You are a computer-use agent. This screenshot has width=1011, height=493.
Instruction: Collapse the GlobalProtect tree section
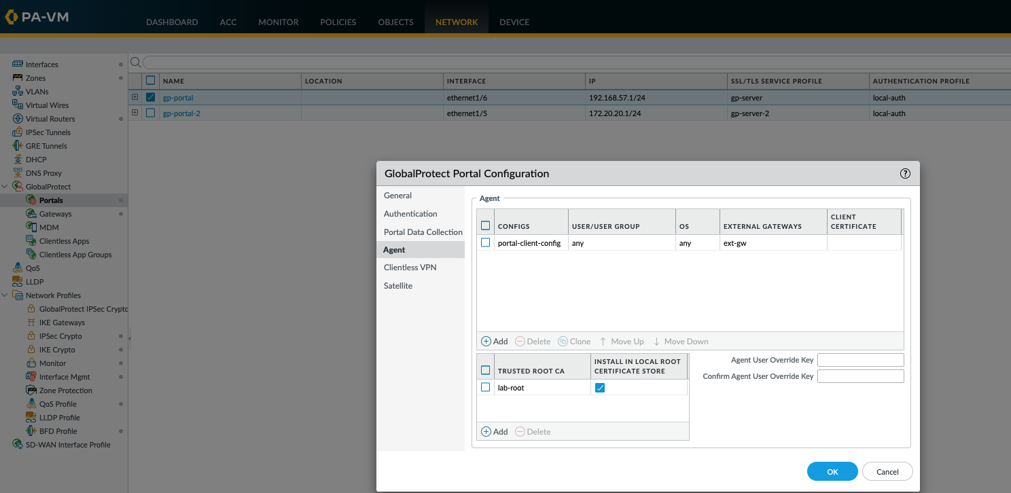click(5, 186)
